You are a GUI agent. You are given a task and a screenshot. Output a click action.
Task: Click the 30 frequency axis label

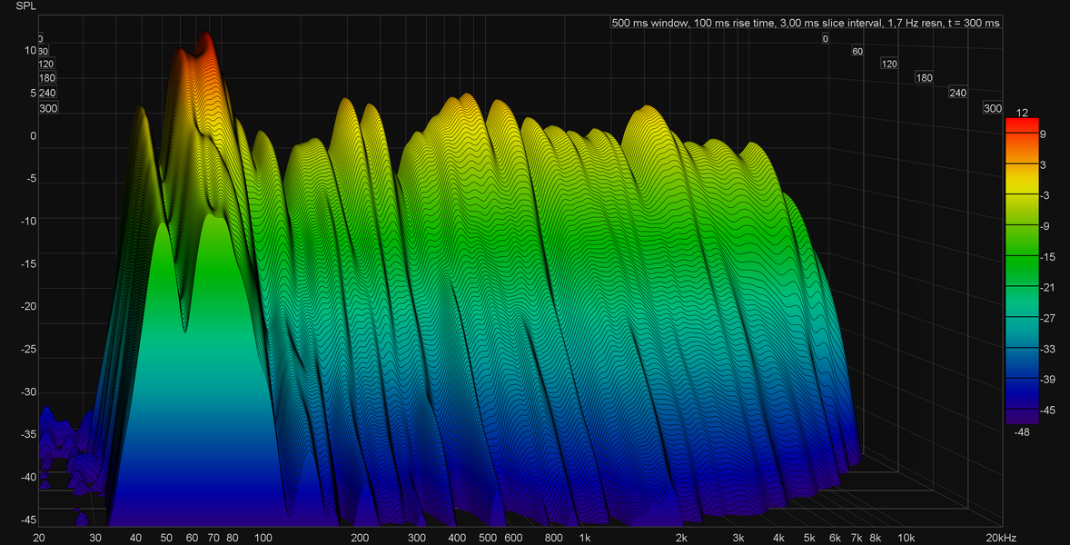pyautogui.click(x=95, y=538)
